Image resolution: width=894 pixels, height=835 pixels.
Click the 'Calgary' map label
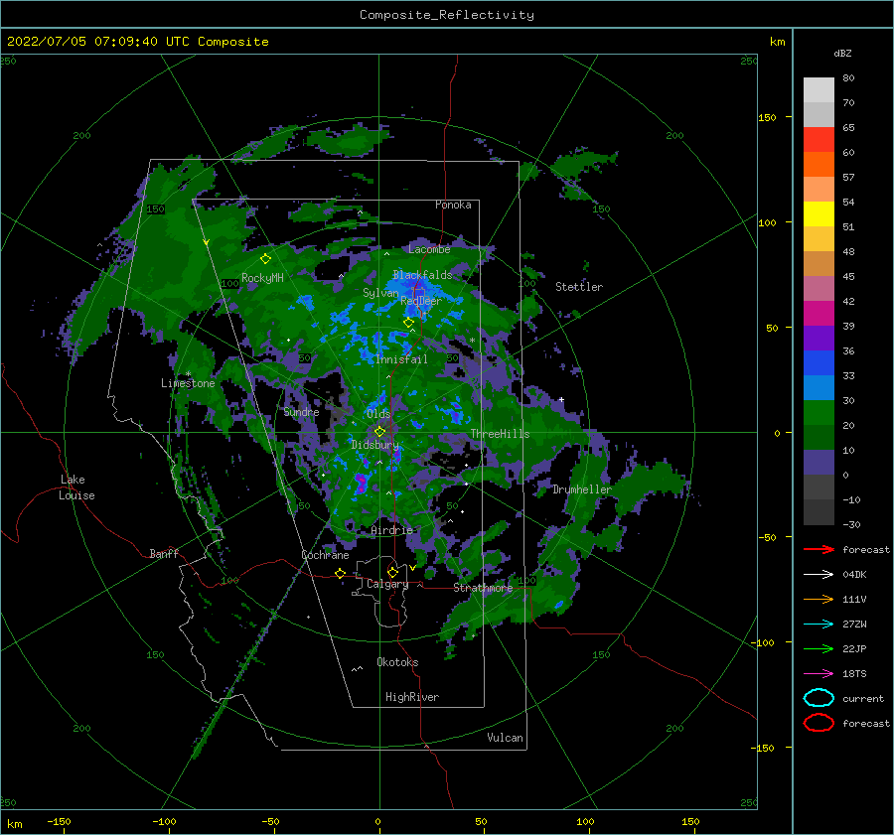[387, 584]
